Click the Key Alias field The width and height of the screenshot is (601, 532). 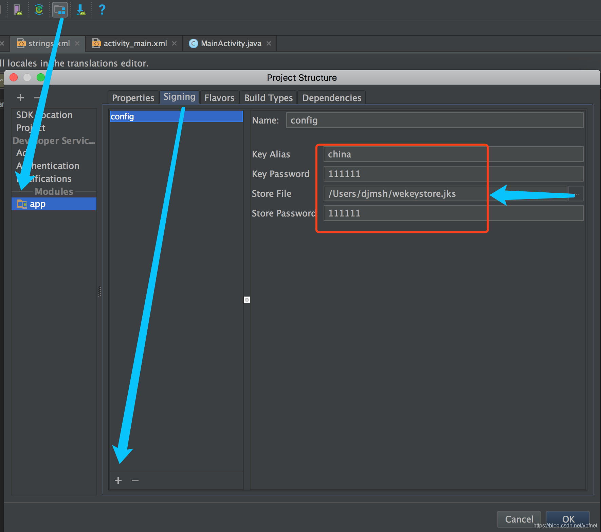(453, 154)
